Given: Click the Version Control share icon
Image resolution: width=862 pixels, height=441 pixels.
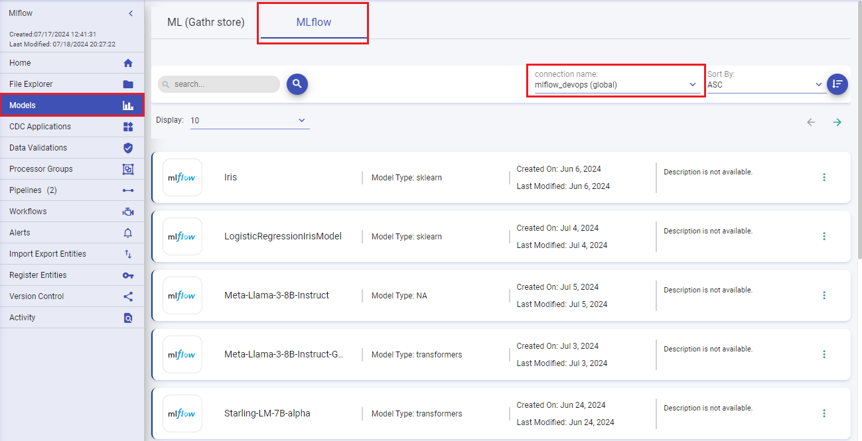Looking at the screenshot, I should point(128,296).
